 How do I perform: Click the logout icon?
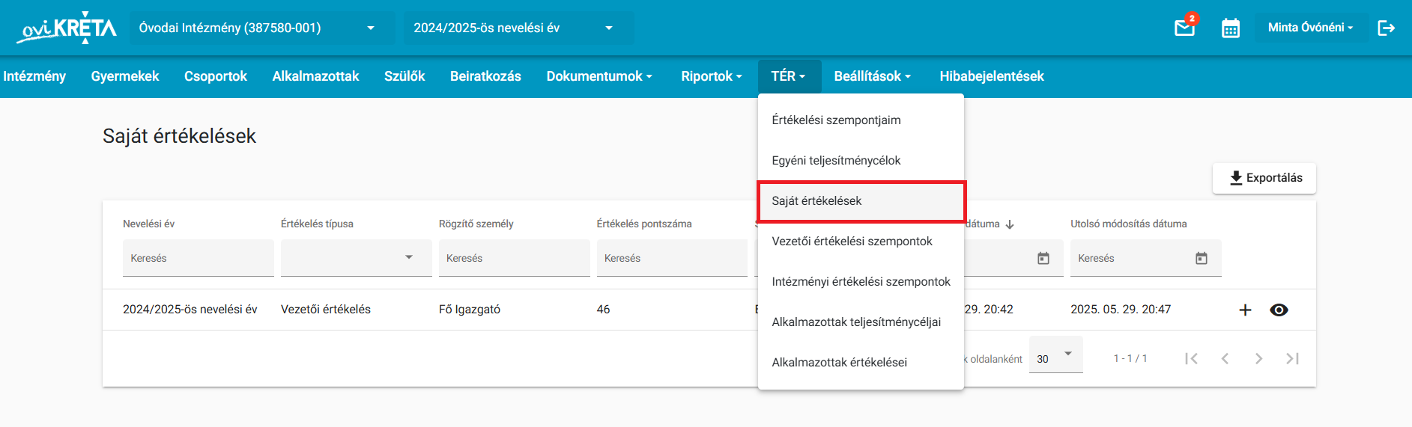point(1387,28)
